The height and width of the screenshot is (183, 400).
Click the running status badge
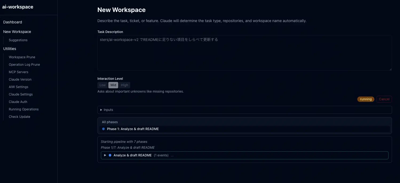click(x=366, y=99)
